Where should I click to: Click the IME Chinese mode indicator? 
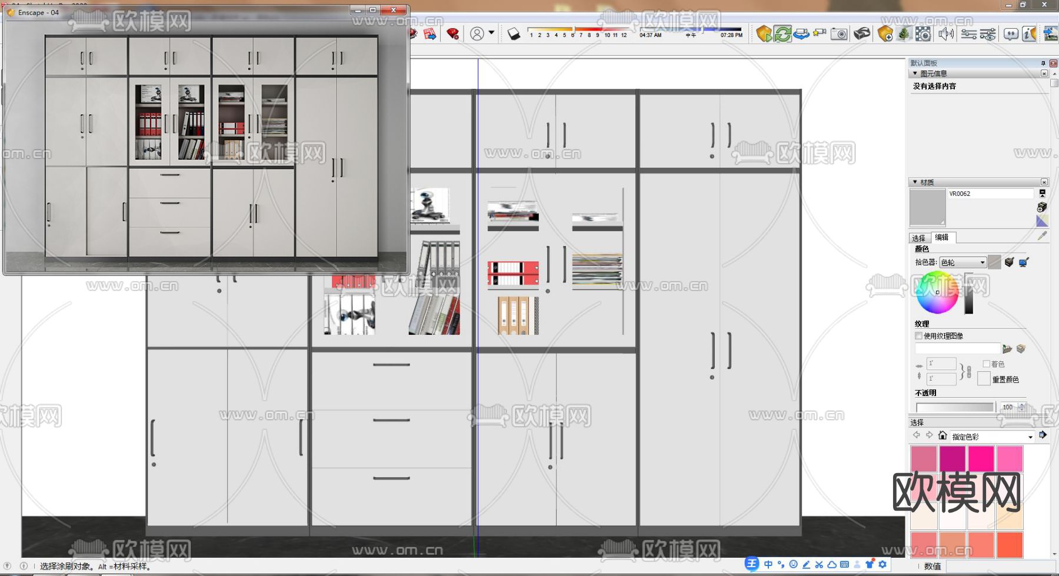click(768, 564)
